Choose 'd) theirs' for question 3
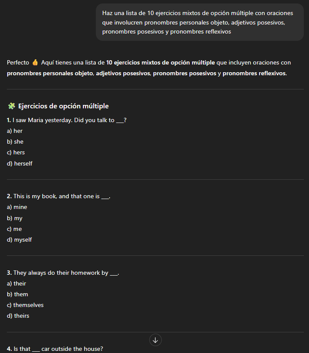Screen dimensions: 309x353 click(x=18, y=316)
